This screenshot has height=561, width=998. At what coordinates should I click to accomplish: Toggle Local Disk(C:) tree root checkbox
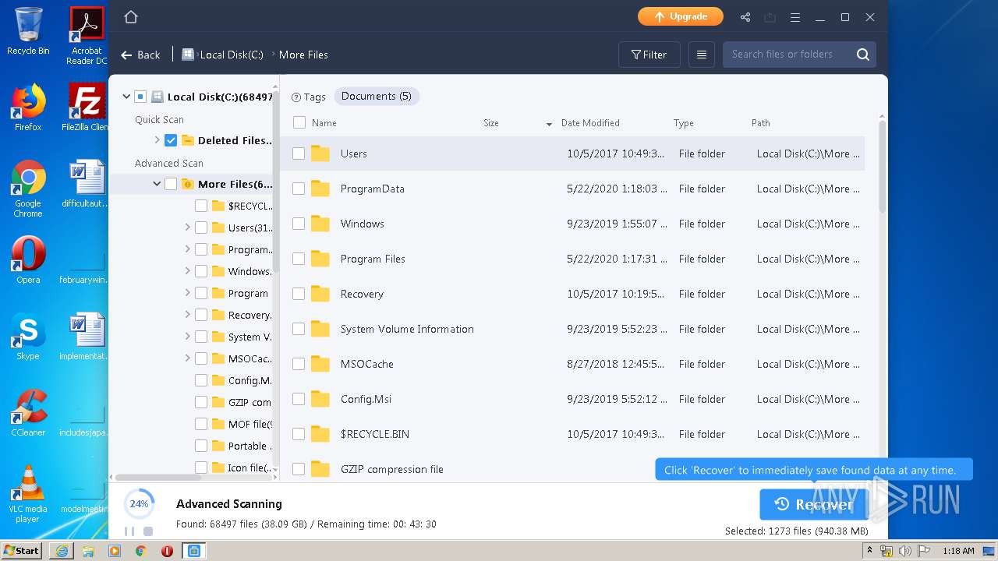(140, 97)
